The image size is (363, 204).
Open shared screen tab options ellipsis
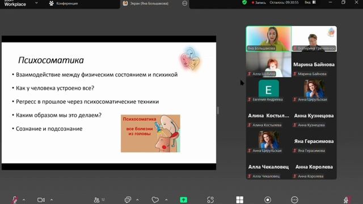tap(184, 3)
